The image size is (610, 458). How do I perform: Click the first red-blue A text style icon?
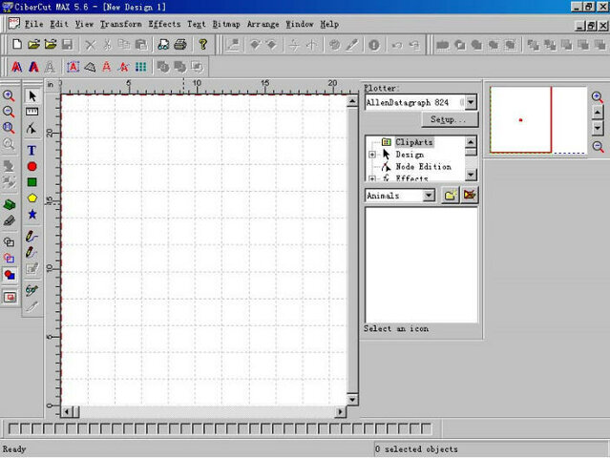coord(17,67)
